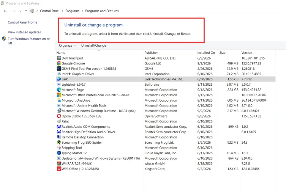Sort list by Installed On column header
The width and height of the screenshot is (286, 193).
(206, 53)
